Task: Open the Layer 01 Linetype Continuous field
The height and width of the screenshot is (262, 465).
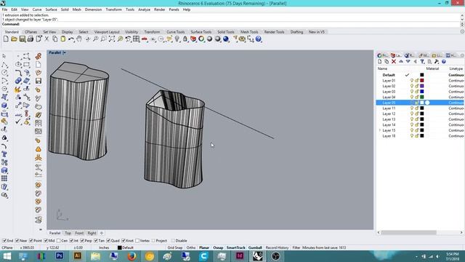Action: [456, 81]
